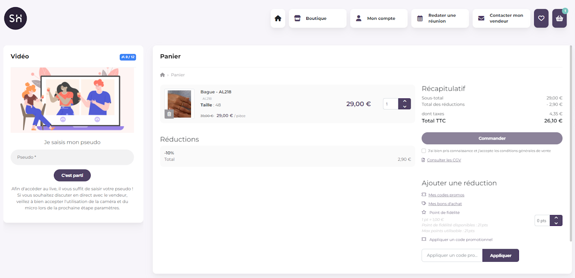Click the Bague AL218 product thumbnail
575x278 pixels.
click(x=180, y=103)
